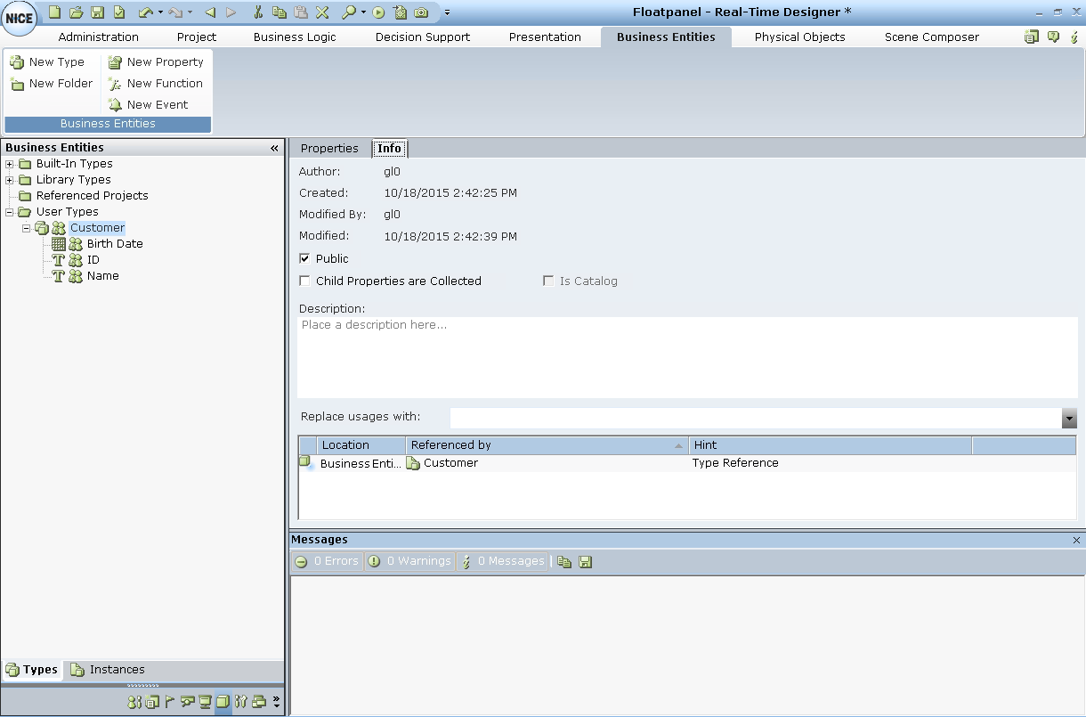Screen dimensions: 1086x717
Task: Click the Cut scissors icon
Action: 258,12
